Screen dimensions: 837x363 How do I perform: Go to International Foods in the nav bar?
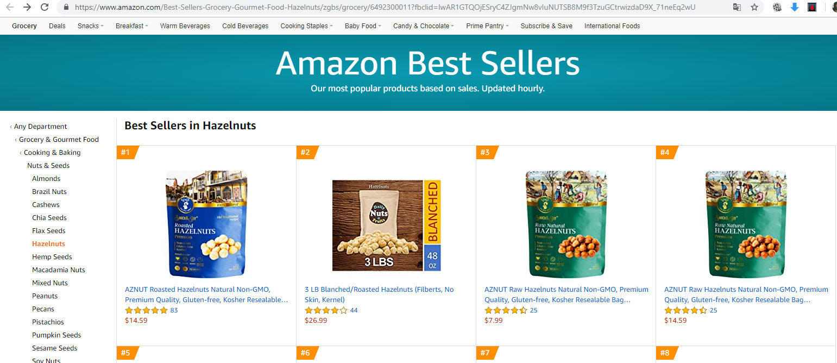pyautogui.click(x=612, y=26)
